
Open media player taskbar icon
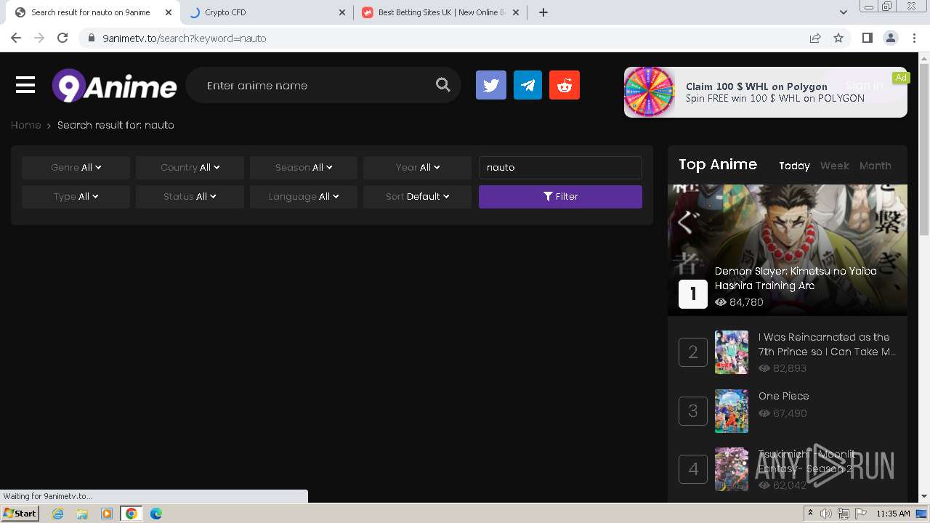[x=107, y=514]
